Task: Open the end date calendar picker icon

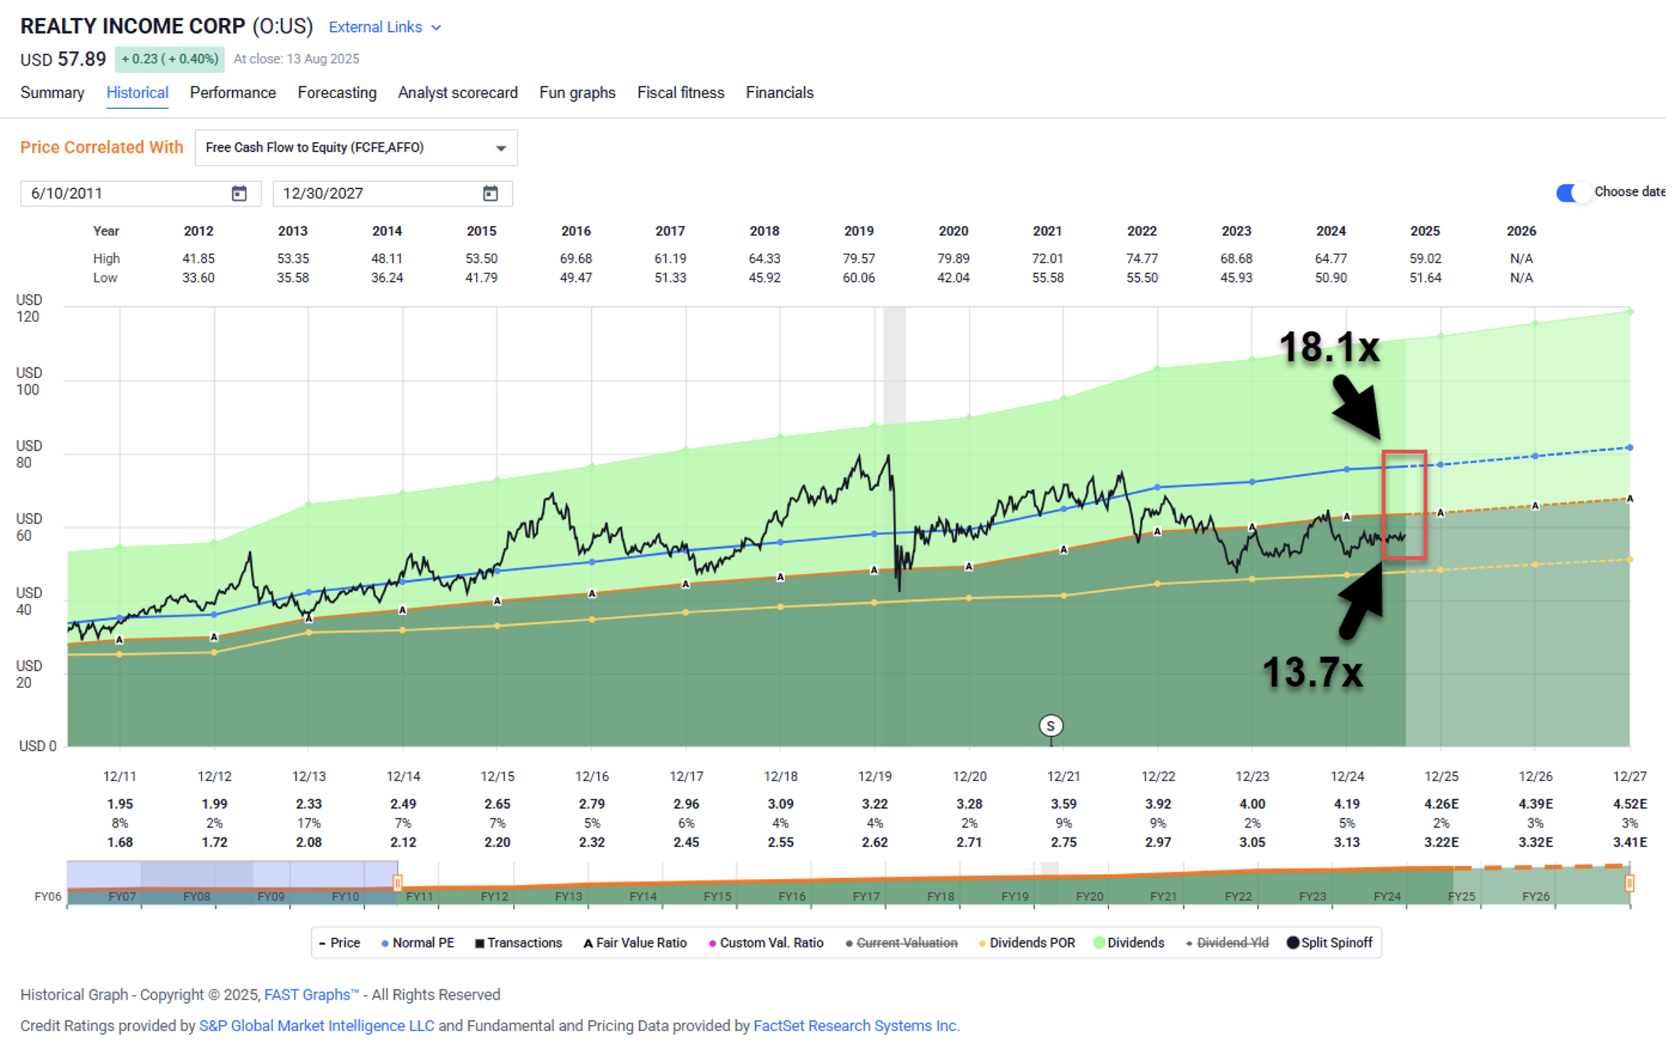Action: tap(490, 193)
